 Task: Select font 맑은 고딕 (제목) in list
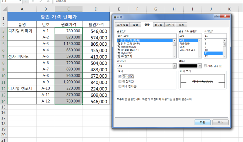(x=145, y=40)
